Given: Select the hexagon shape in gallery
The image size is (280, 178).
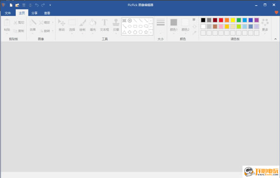Looking at the screenshot, I should (x=141, y=32).
